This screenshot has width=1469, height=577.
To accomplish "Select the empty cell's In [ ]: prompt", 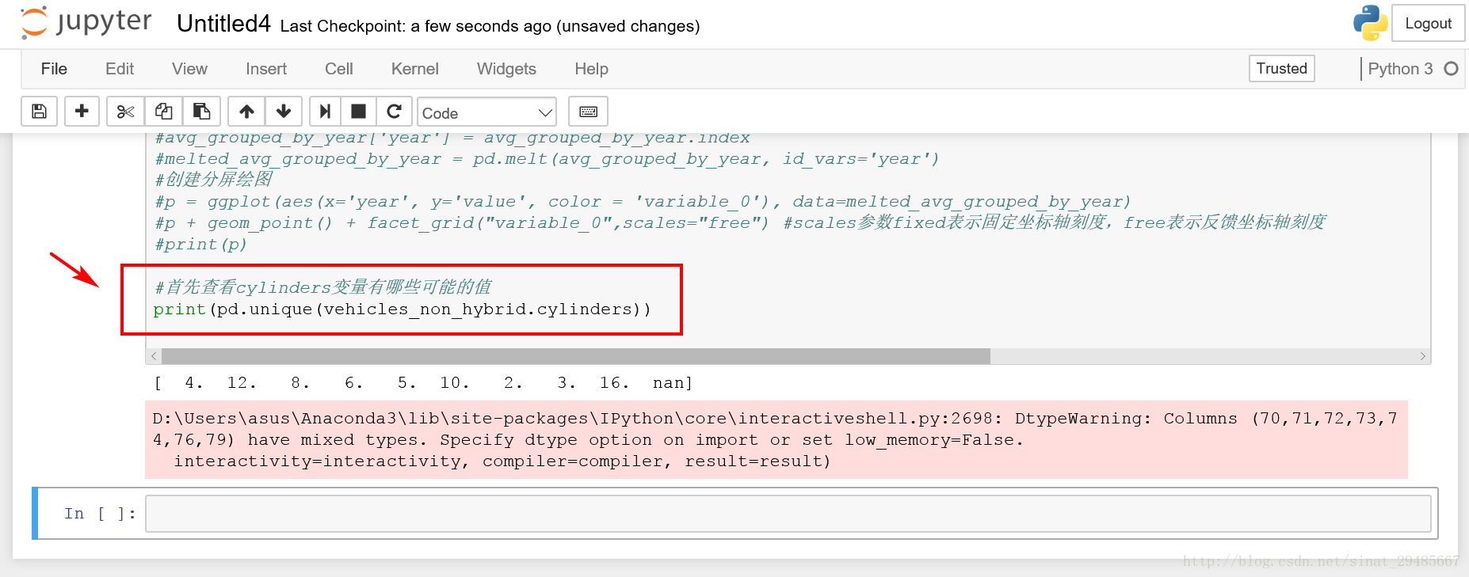I will (x=100, y=514).
